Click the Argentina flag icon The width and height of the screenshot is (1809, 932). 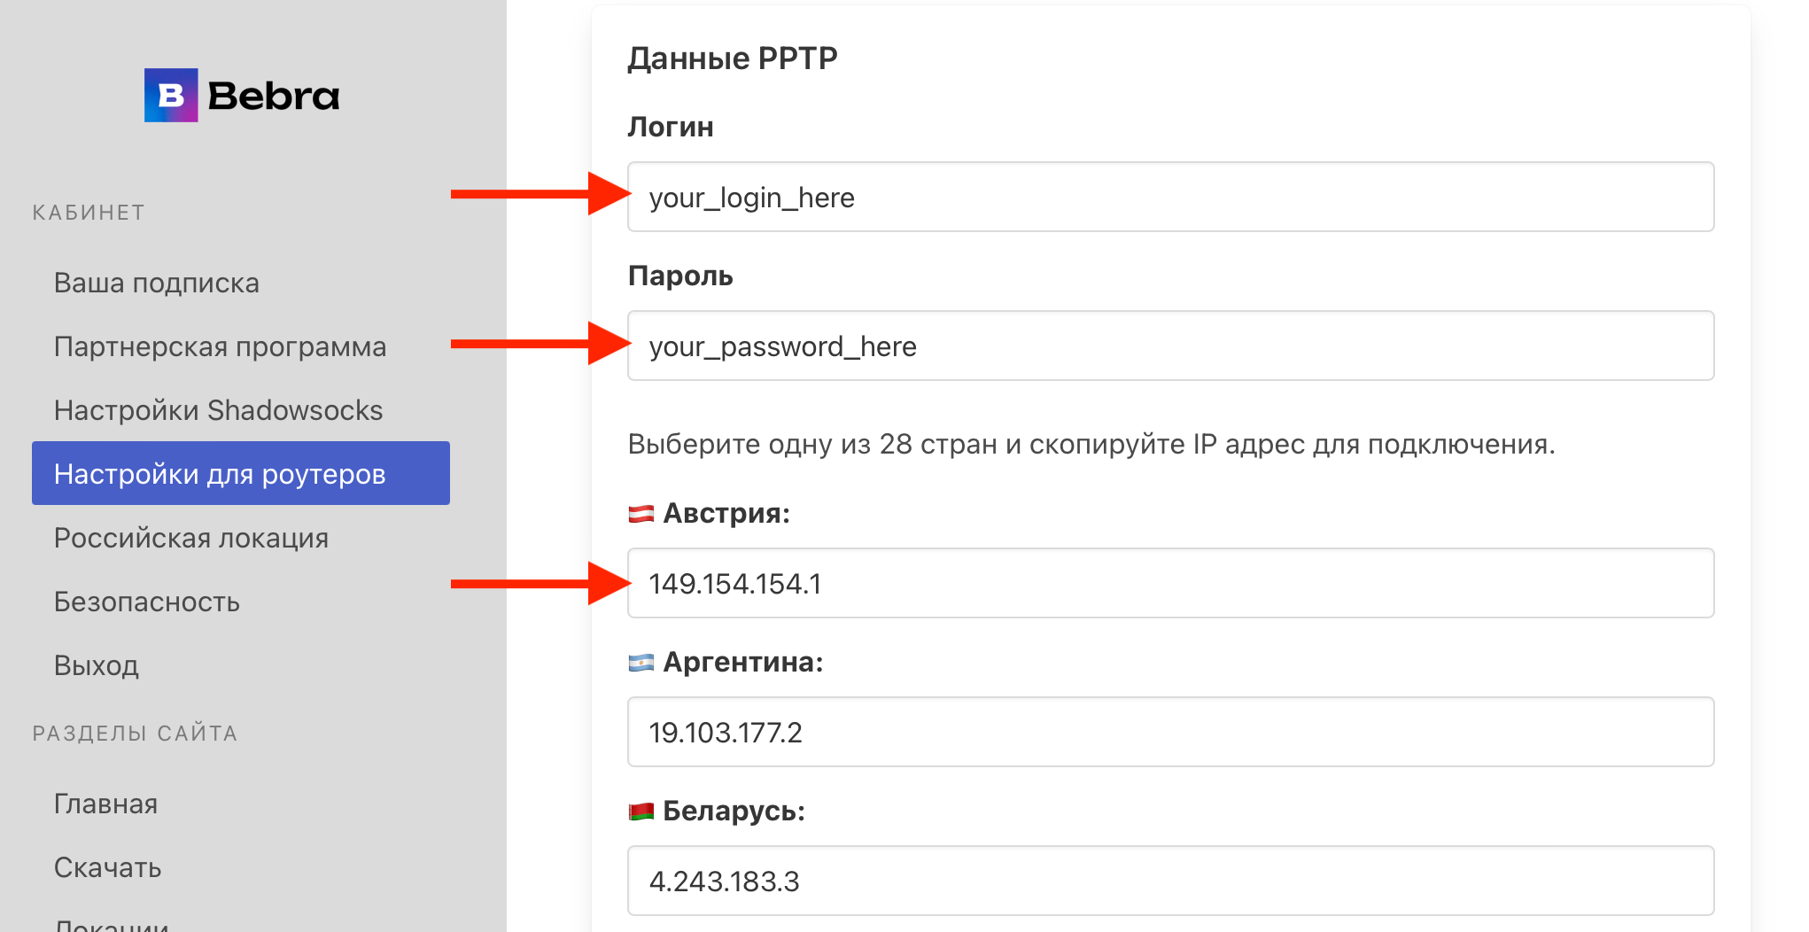pos(641,663)
